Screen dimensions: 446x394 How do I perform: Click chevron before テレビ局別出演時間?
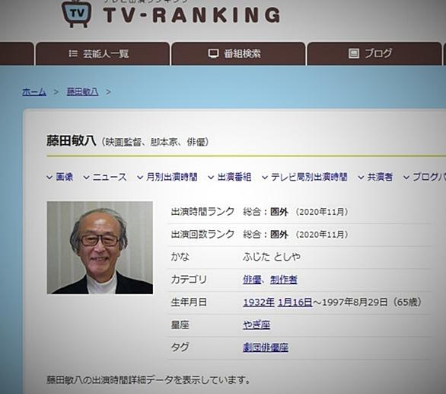pos(265,178)
